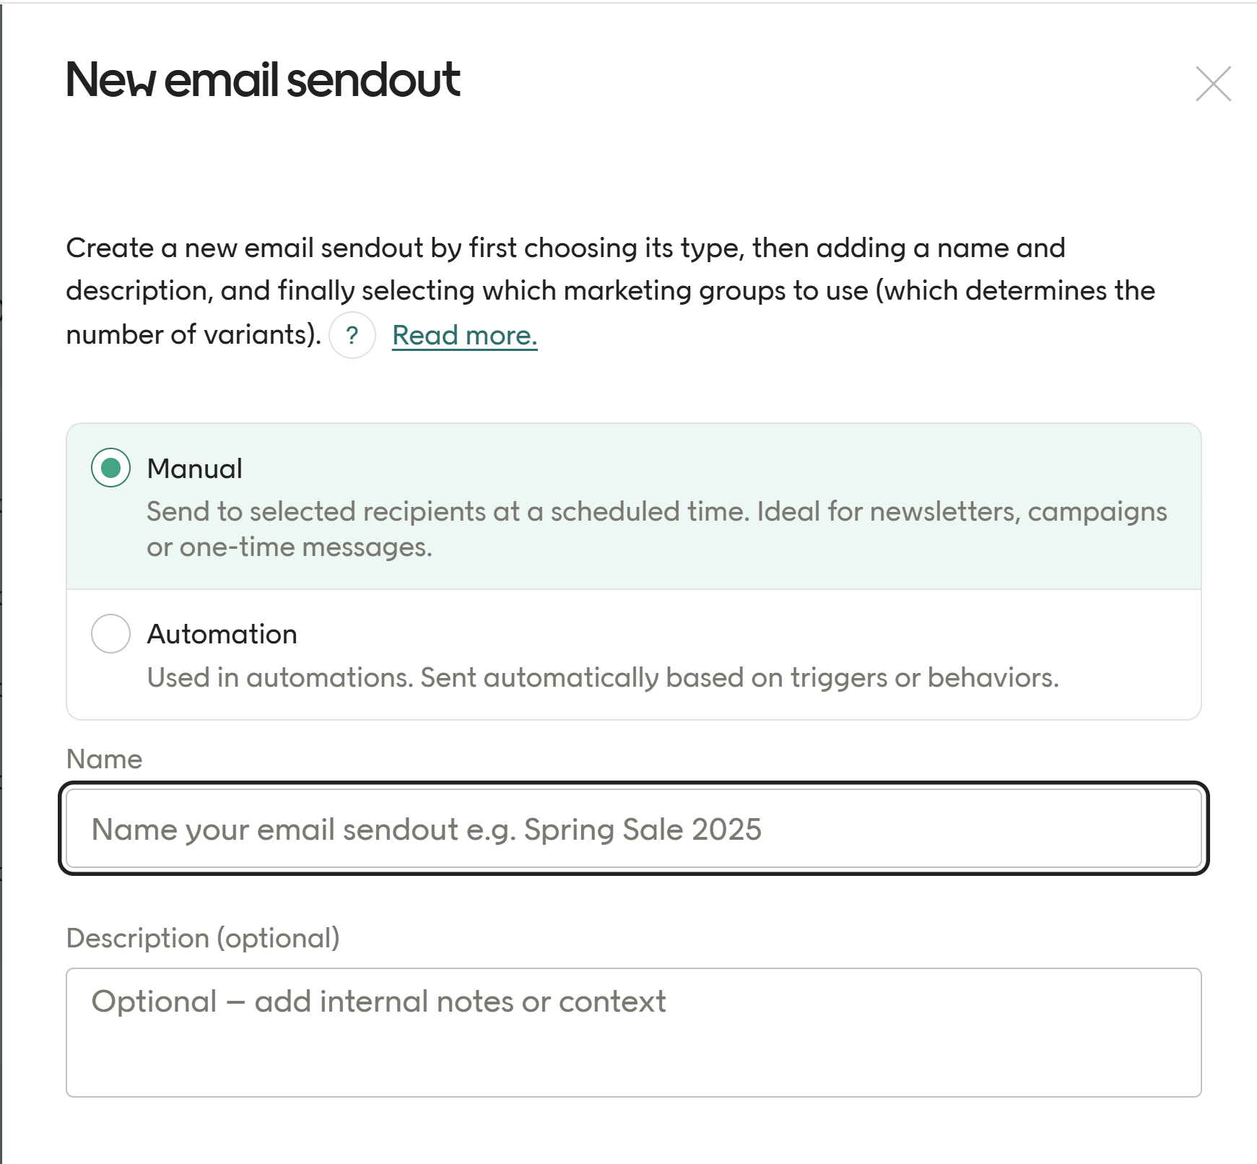Select the Manual sendout type

pyautogui.click(x=111, y=469)
